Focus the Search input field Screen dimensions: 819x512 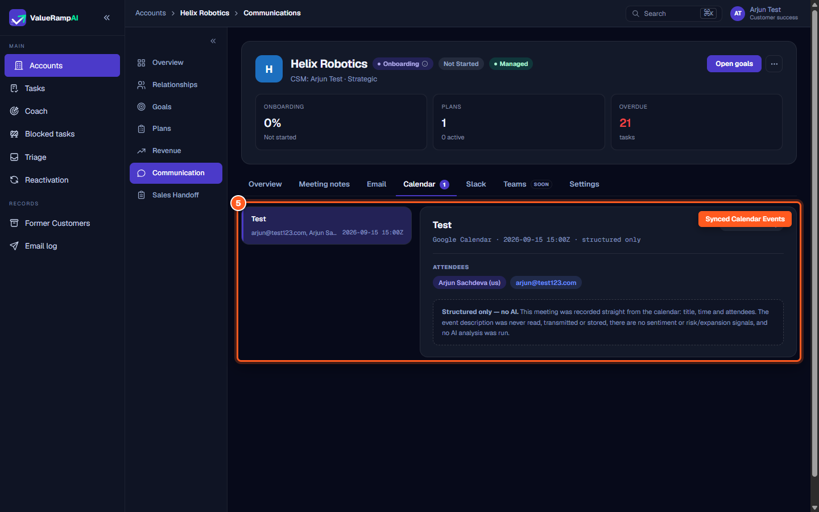[x=674, y=14]
